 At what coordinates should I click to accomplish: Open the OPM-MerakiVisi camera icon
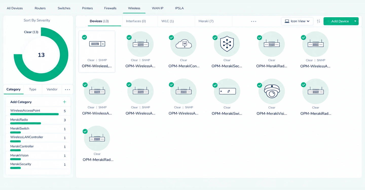click(272, 91)
